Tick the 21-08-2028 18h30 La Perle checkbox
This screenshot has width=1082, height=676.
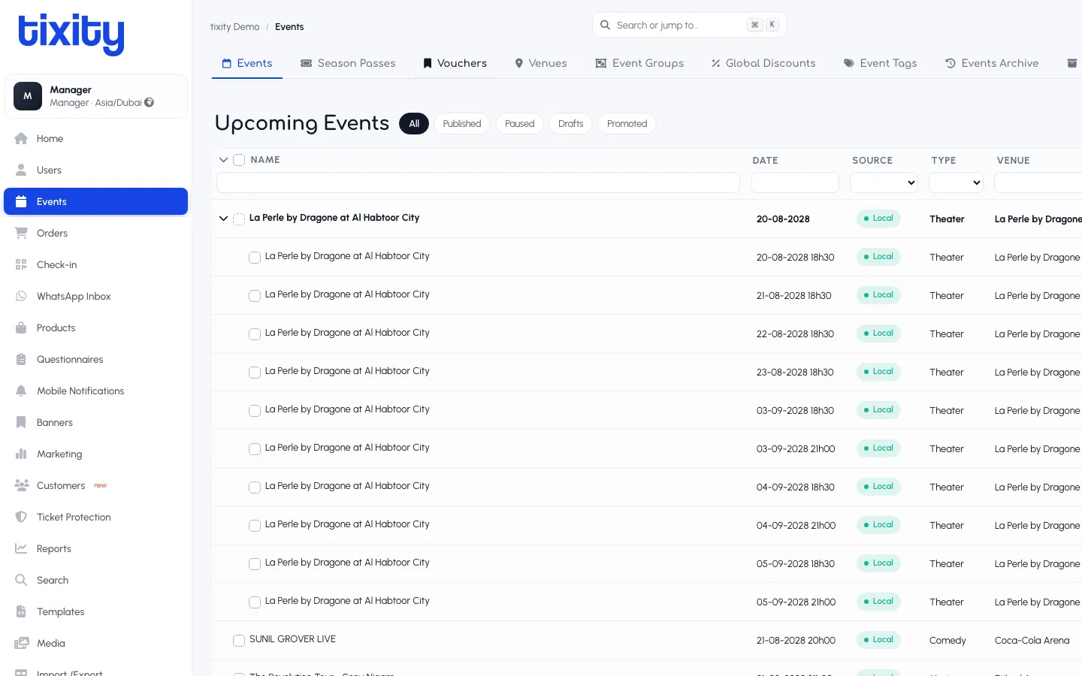pyautogui.click(x=255, y=296)
